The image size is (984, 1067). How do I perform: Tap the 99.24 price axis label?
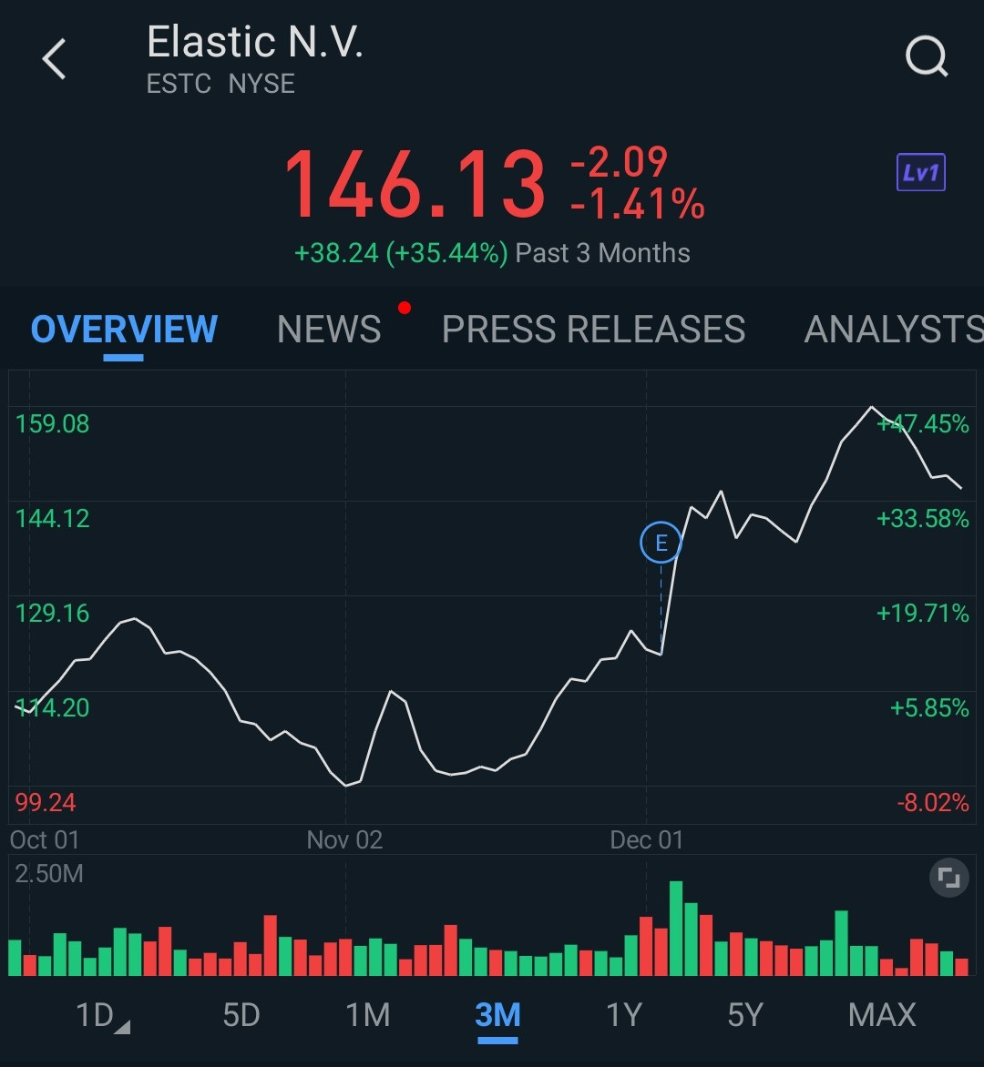(46, 802)
